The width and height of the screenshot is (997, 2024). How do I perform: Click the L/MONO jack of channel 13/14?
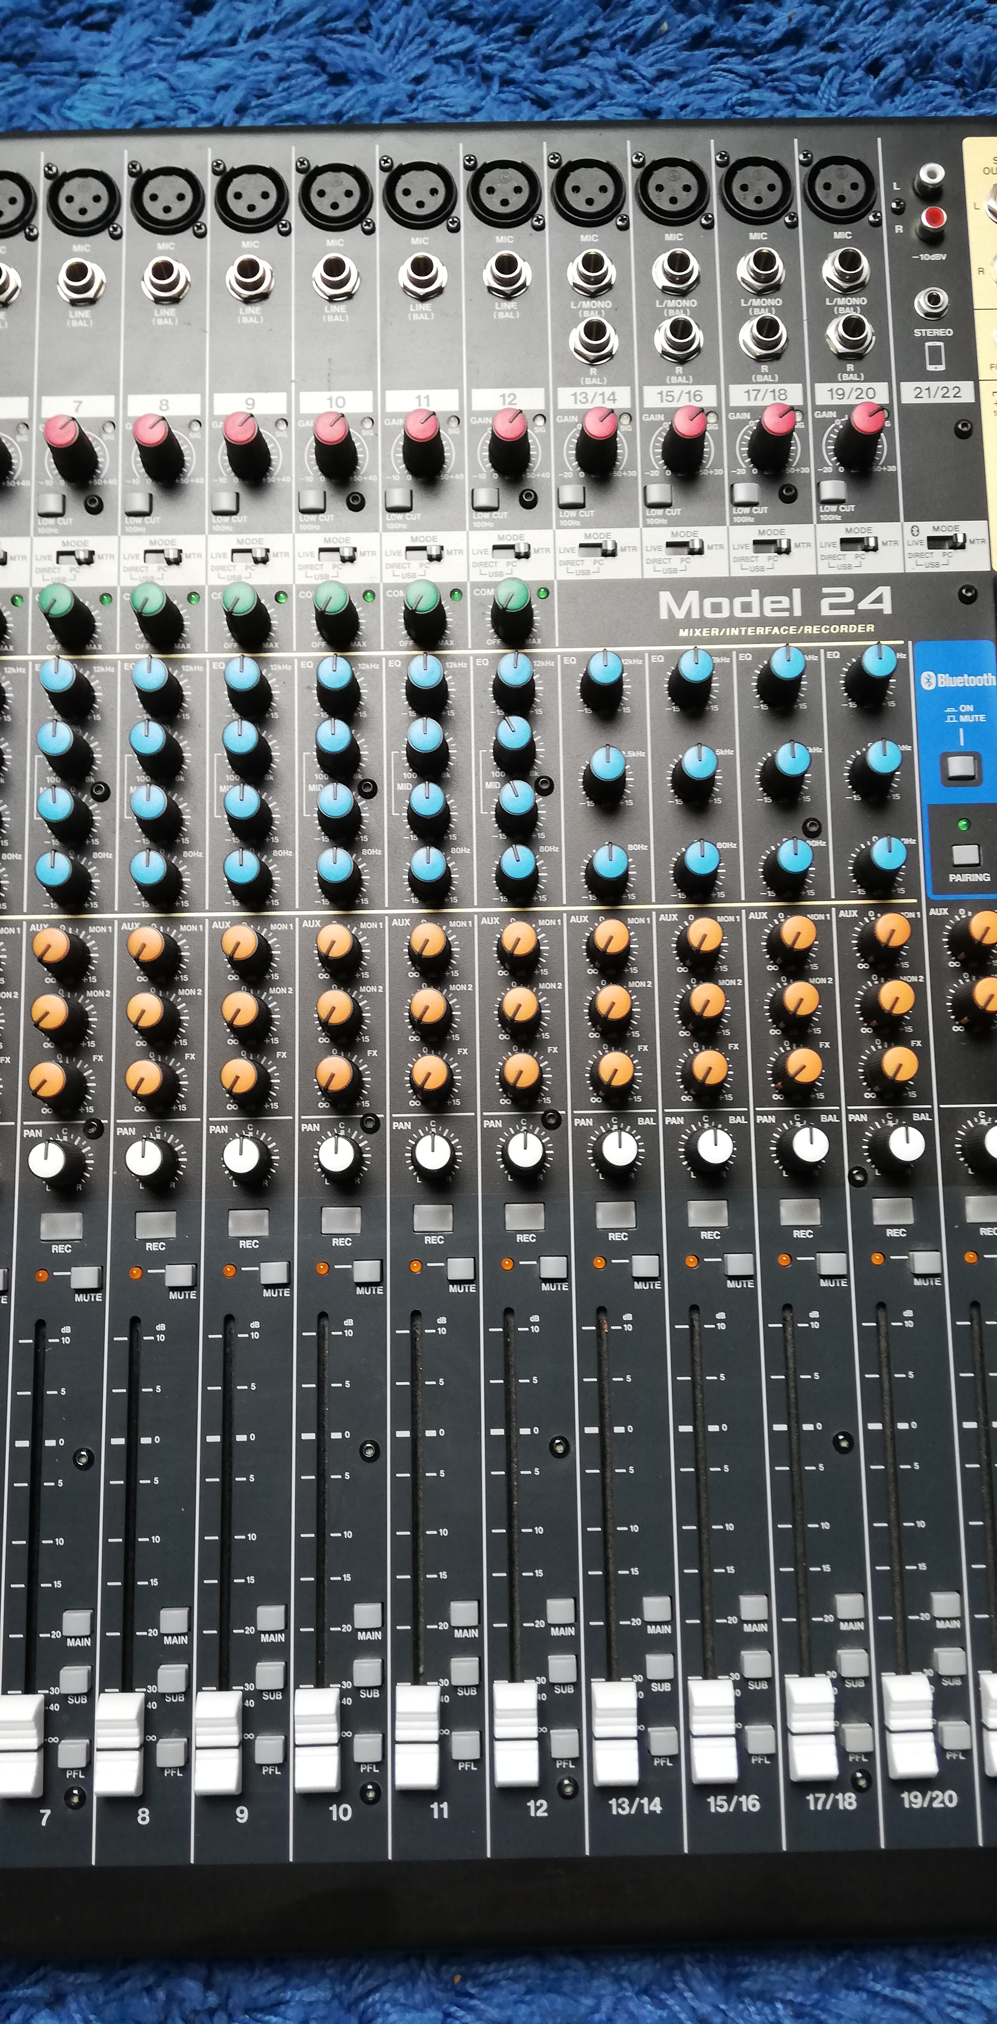592,270
